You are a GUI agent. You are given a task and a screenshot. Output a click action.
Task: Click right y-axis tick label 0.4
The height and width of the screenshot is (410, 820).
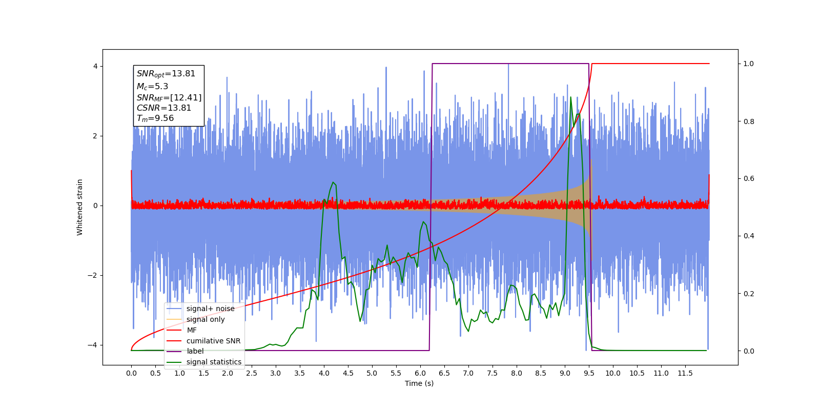click(x=749, y=236)
